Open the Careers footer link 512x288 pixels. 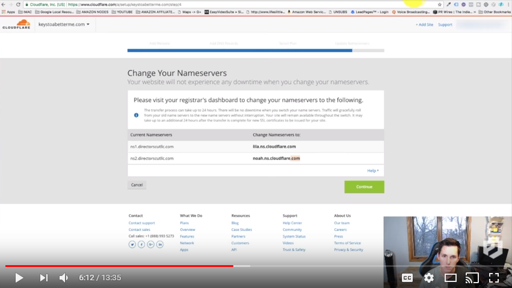(x=341, y=230)
